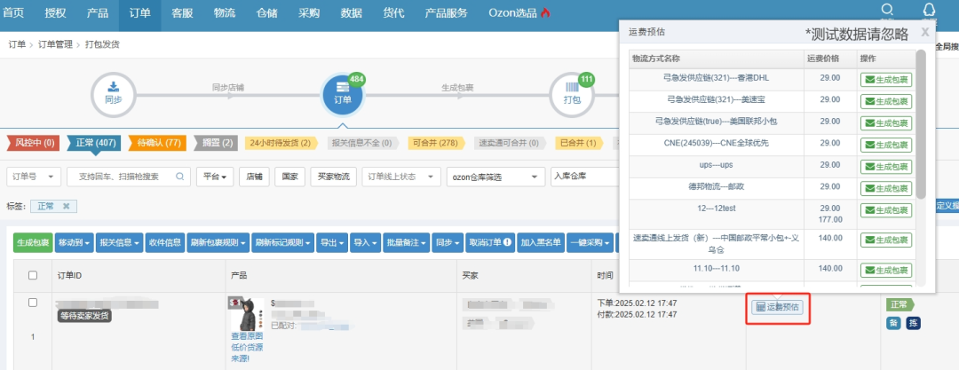Click the 备 badge icon on order row
The width and height of the screenshot is (959, 370).
coord(893,323)
